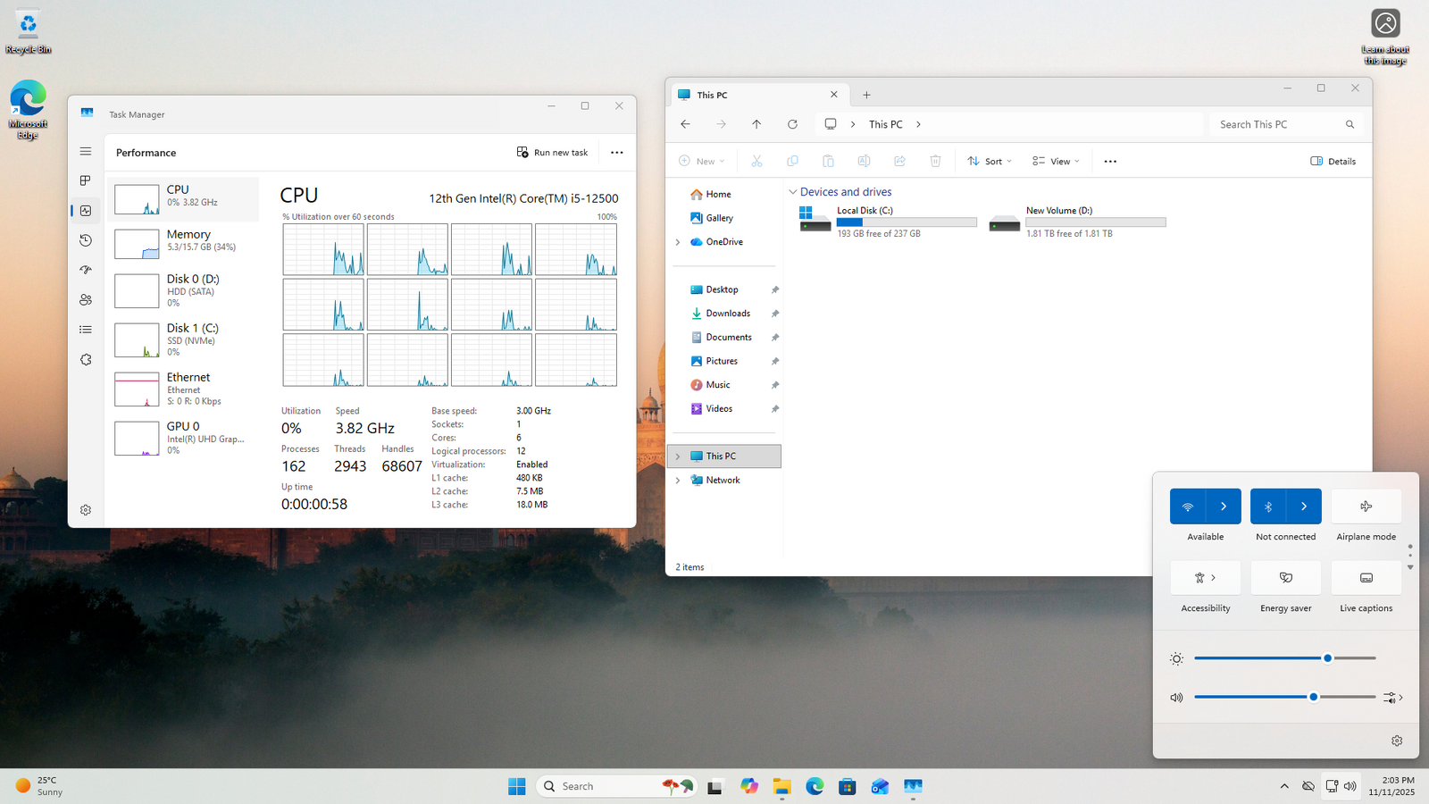Toggle Wi-Fi in quick settings
The image size is (1429, 804).
tap(1188, 507)
